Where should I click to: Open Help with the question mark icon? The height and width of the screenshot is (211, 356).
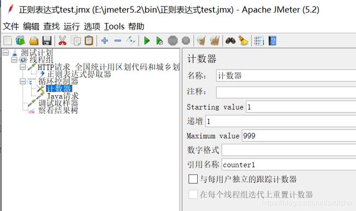coord(272,41)
